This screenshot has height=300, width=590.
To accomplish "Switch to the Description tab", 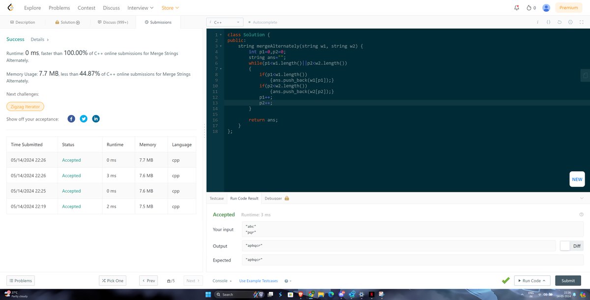I will pos(23,22).
